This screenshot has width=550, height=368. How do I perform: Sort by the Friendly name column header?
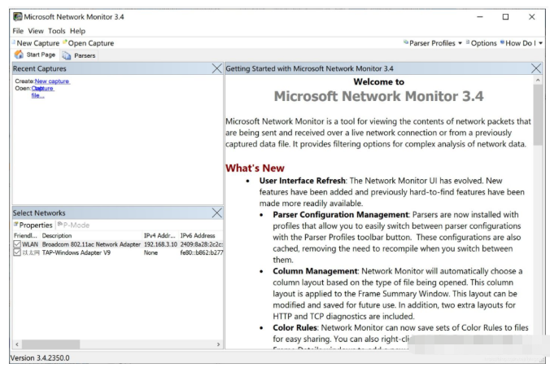(26, 235)
